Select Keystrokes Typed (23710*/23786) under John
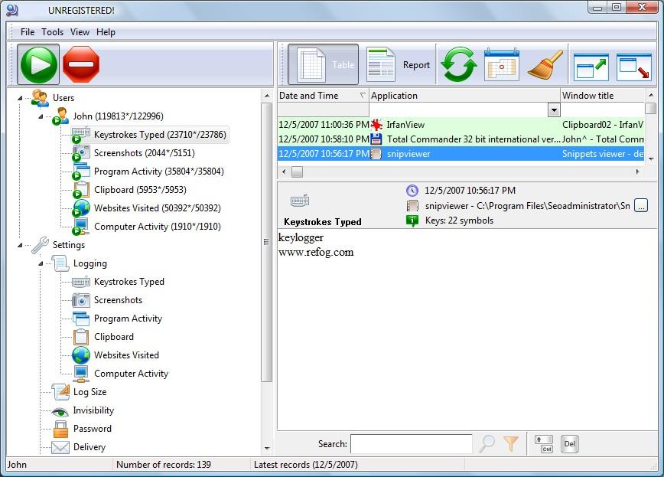 160,135
